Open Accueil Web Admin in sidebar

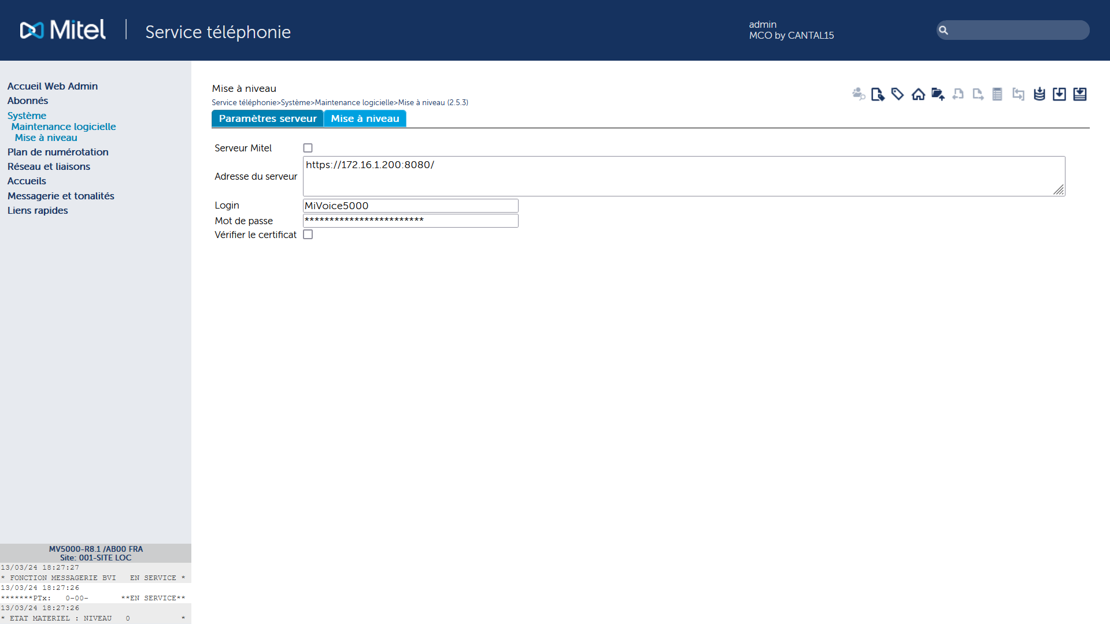click(x=53, y=86)
